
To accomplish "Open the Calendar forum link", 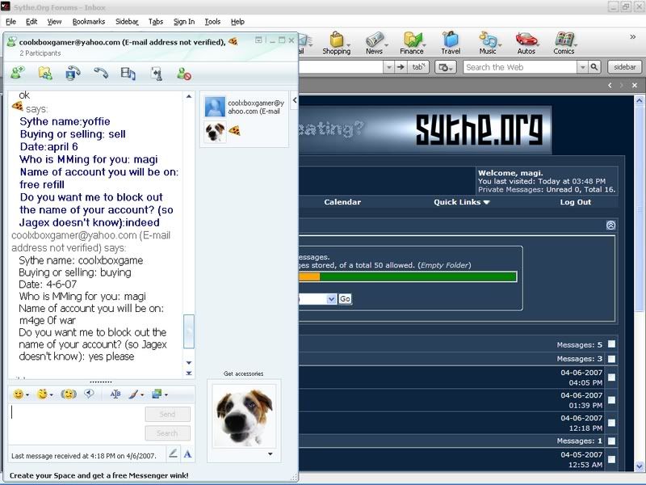I will click(x=342, y=202).
